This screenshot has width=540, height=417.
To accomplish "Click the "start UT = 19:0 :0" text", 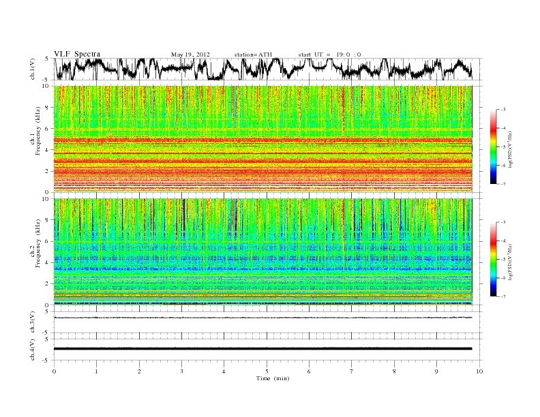I will 329,55.
